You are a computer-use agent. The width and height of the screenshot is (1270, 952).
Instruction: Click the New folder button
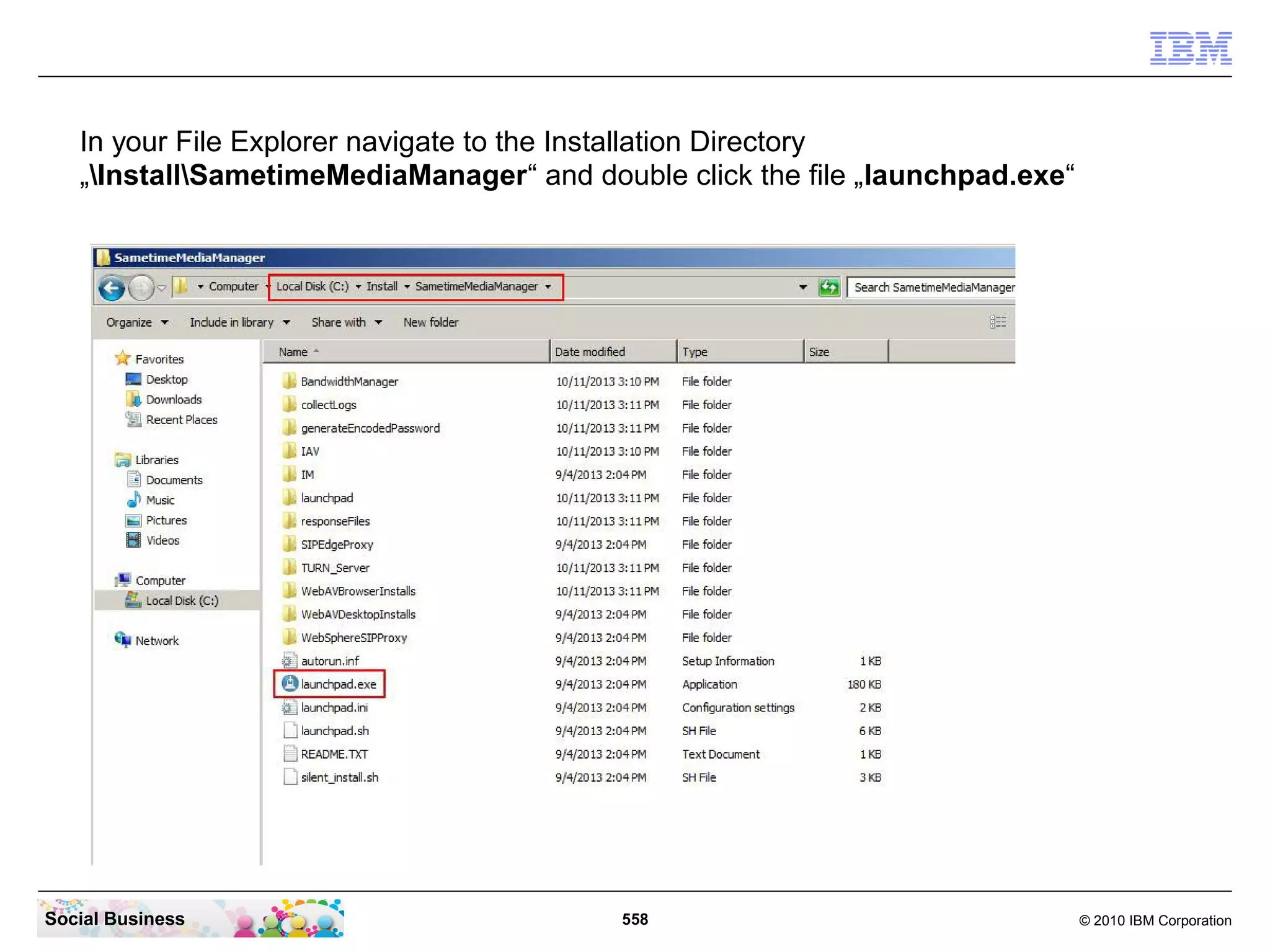pyautogui.click(x=431, y=322)
